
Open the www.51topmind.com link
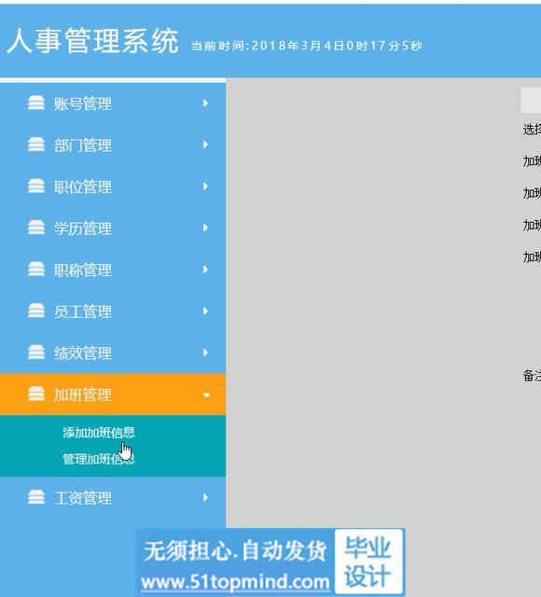pyautogui.click(x=235, y=582)
